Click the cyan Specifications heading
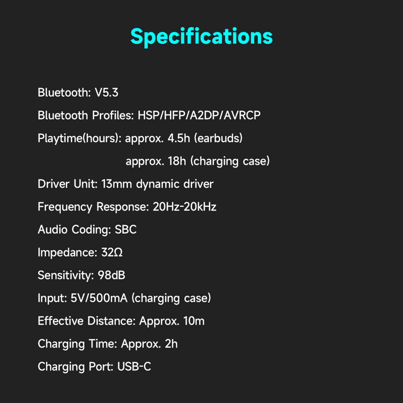Image resolution: width=403 pixels, height=403 pixels. tap(201, 36)
